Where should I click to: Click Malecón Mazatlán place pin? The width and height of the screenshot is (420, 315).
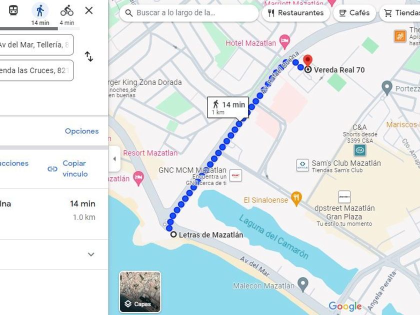coord(303,284)
